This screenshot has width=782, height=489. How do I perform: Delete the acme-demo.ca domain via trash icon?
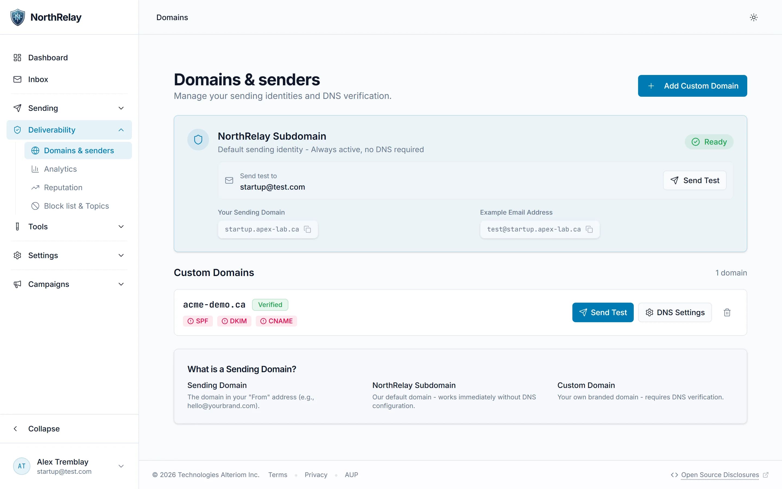coord(727,312)
